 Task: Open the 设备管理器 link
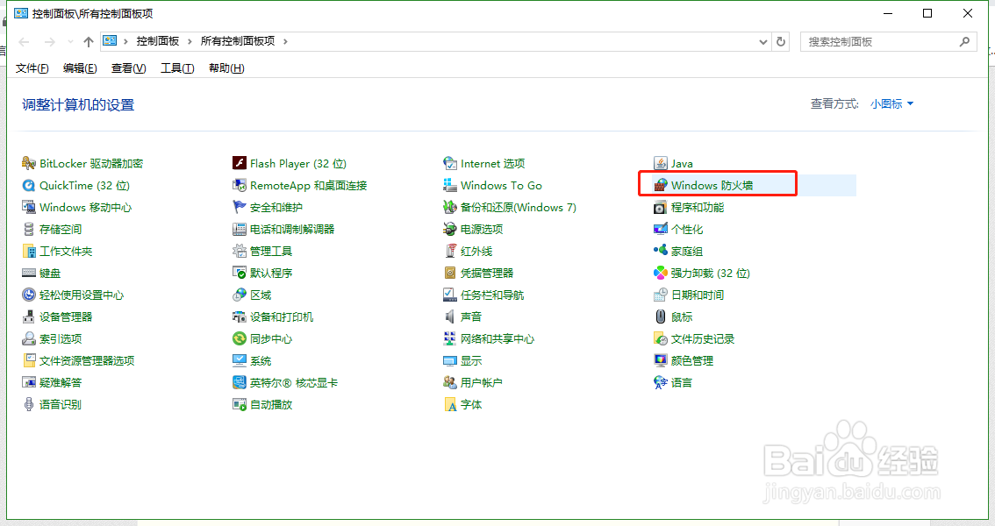tap(66, 316)
